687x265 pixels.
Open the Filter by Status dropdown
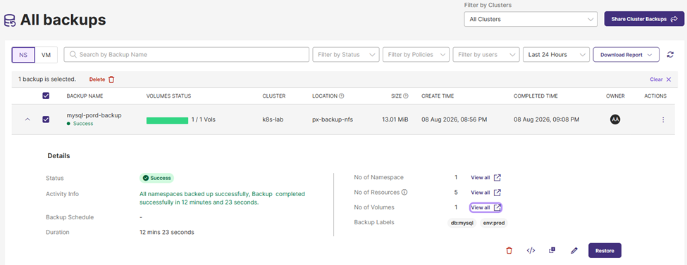(346, 55)
